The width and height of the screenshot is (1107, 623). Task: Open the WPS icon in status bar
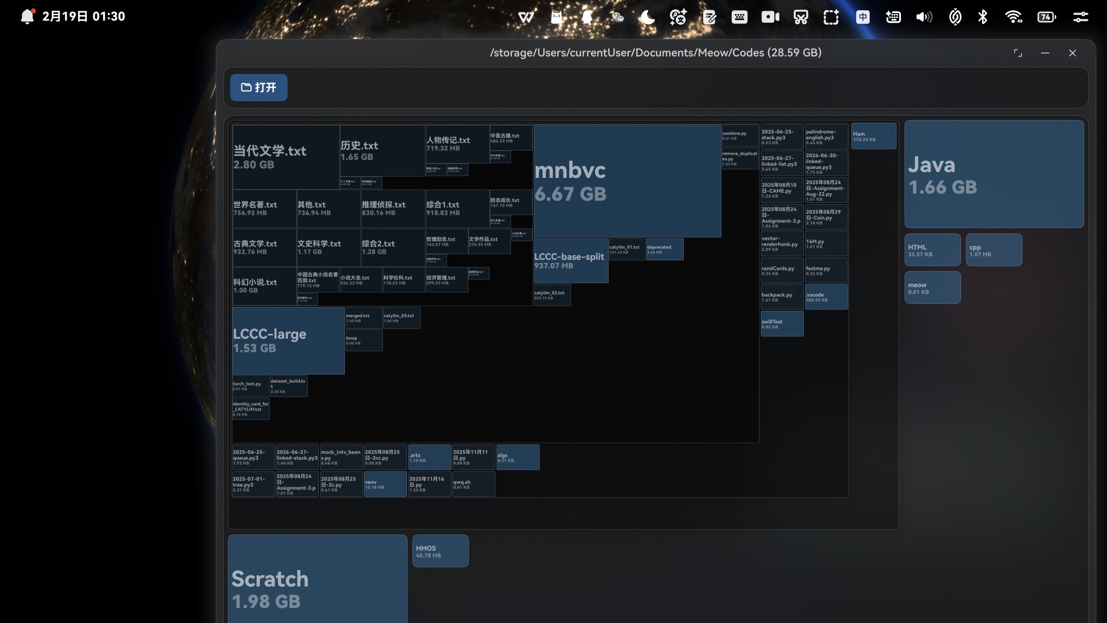click(x=526, y=17)
